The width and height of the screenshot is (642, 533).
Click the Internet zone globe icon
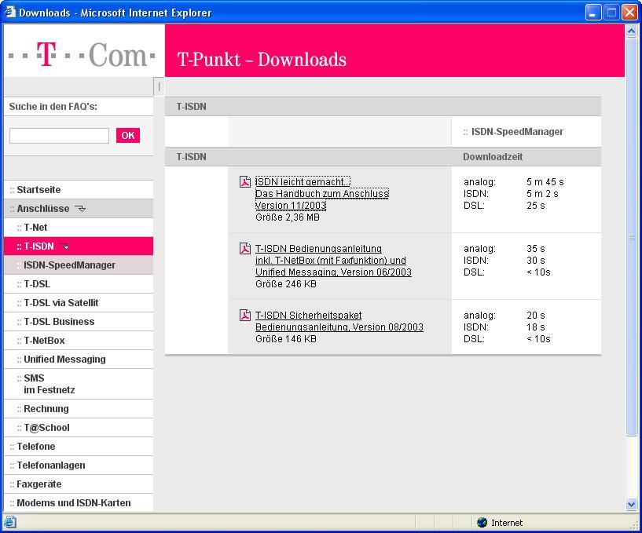[482, 522]
